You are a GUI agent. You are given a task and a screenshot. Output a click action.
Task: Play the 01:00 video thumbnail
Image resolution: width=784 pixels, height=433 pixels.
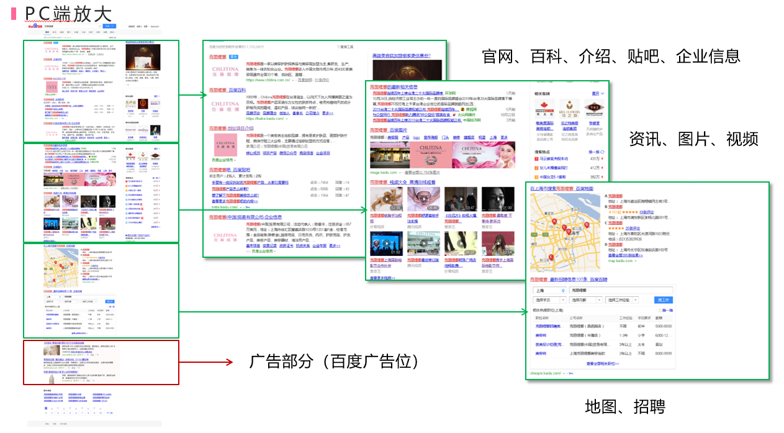pos(498,200)
